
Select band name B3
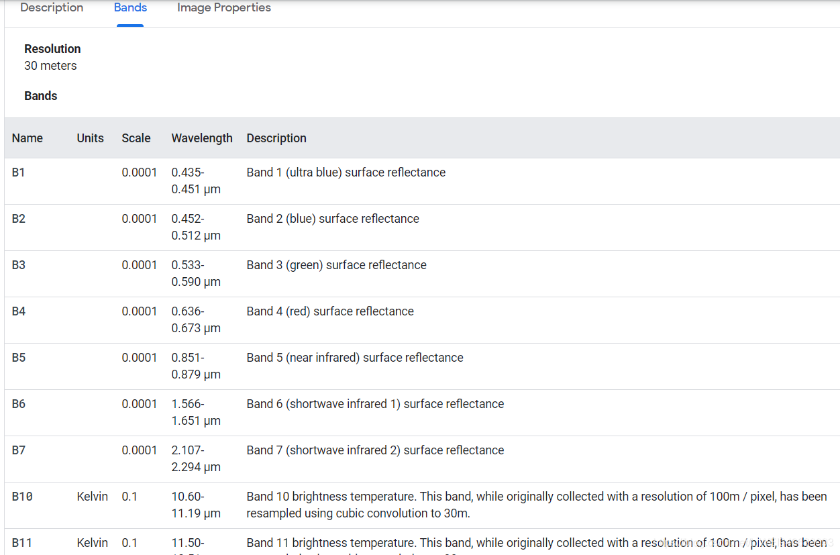[19, 265]
